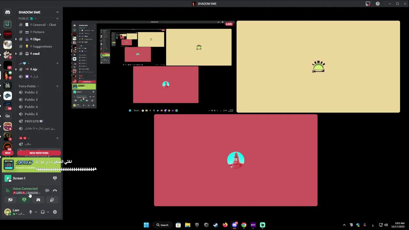Focus the yellow participant video tile
The image size is (409, 230).
pos(318,66)
